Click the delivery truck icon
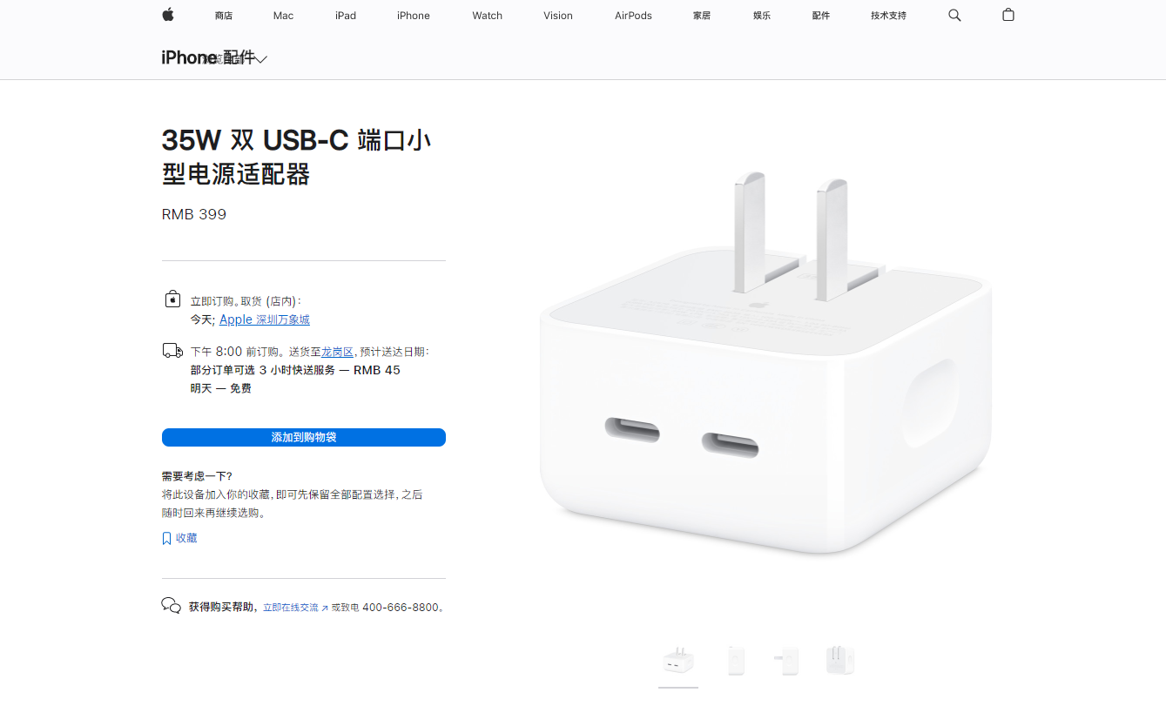 point(172,351)
